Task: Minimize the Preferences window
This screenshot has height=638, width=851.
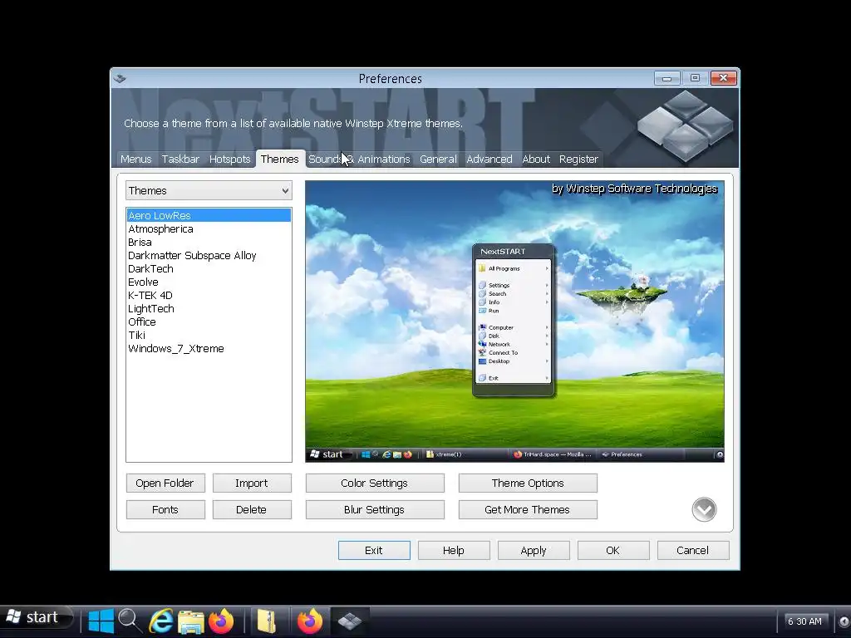Action: click(667, 79)
